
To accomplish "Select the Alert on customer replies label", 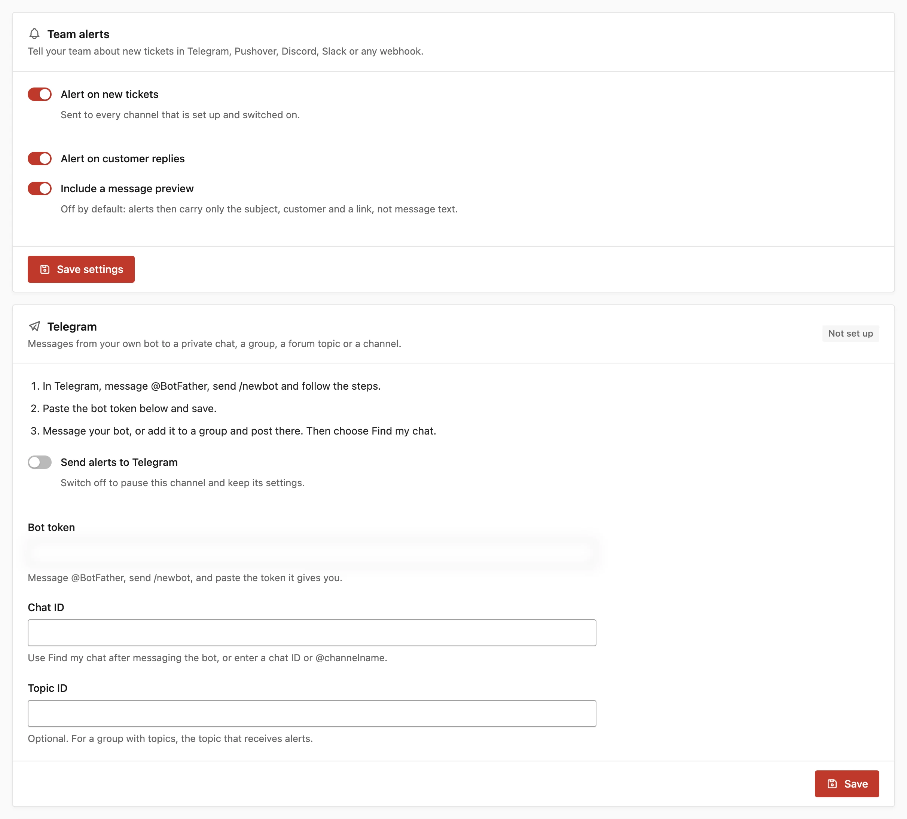I will 122,159.
